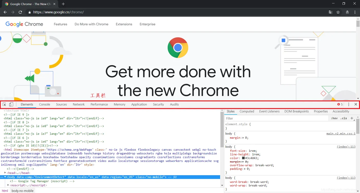Open the Memory tab

[120, 104]
